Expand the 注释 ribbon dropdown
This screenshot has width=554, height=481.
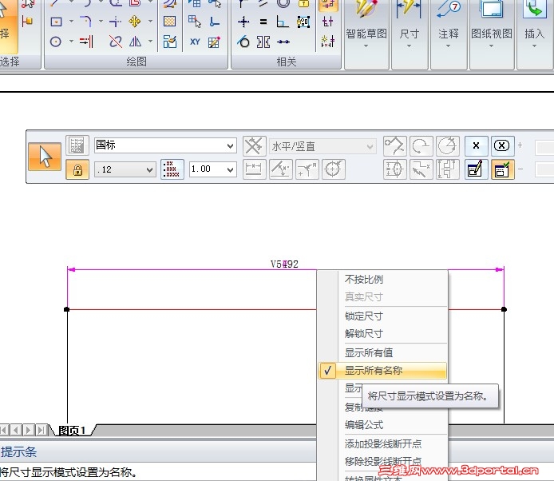[x=448, y=46]
